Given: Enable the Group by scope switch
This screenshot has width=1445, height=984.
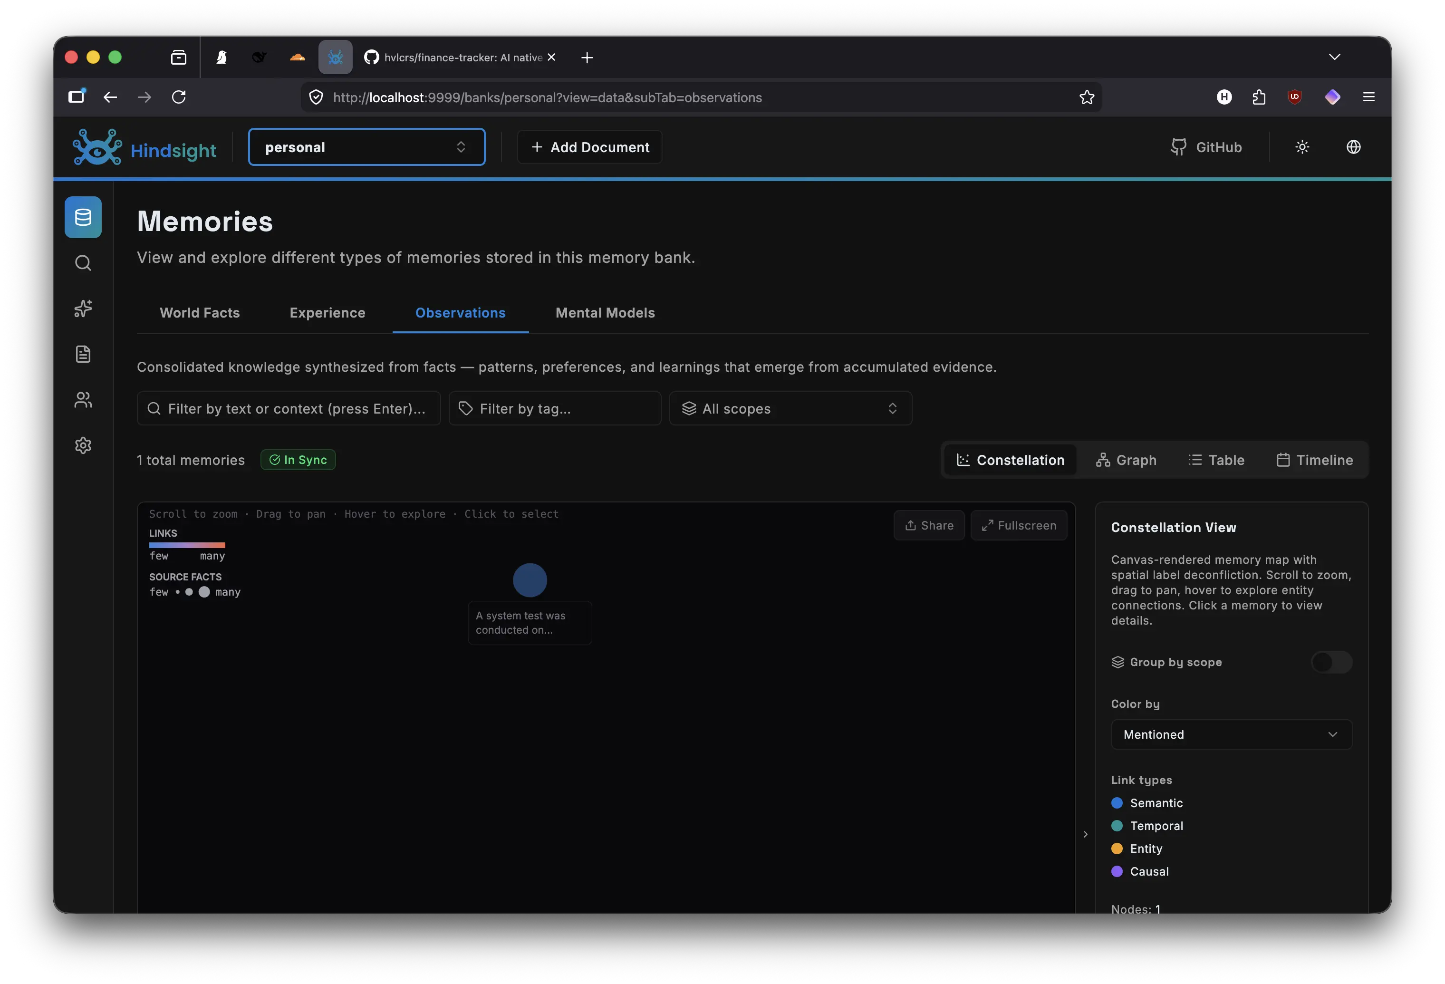Looking at the screenshot, I should click(1331, 662).
